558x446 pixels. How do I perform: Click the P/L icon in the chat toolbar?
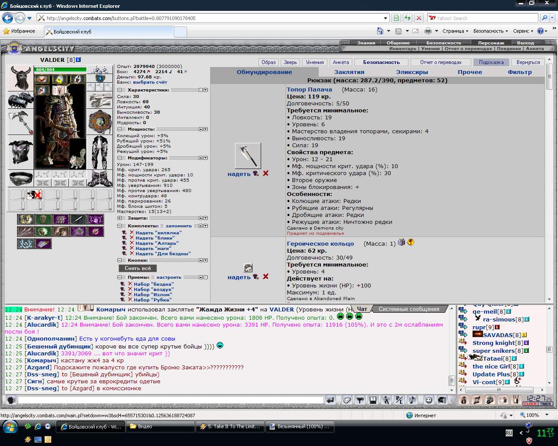399,400
